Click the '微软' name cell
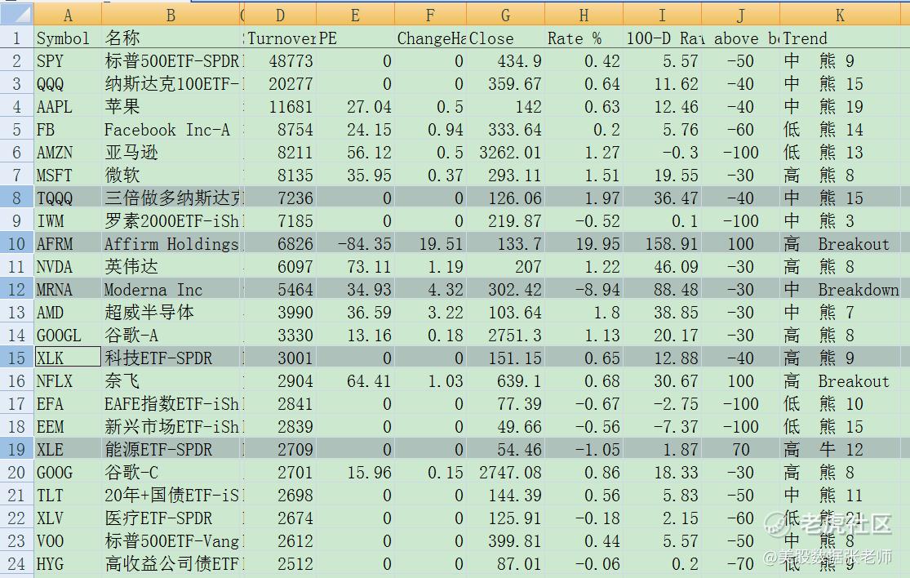This screenshot has width=910, height=578. click(171, 176)
